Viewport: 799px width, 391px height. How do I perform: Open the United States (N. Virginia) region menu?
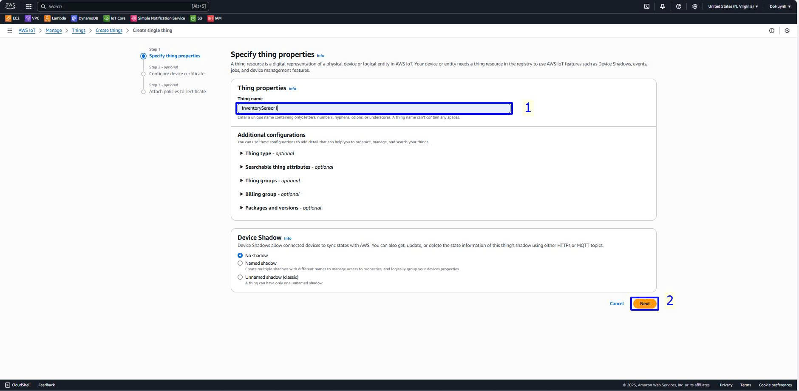click(733, 6)
